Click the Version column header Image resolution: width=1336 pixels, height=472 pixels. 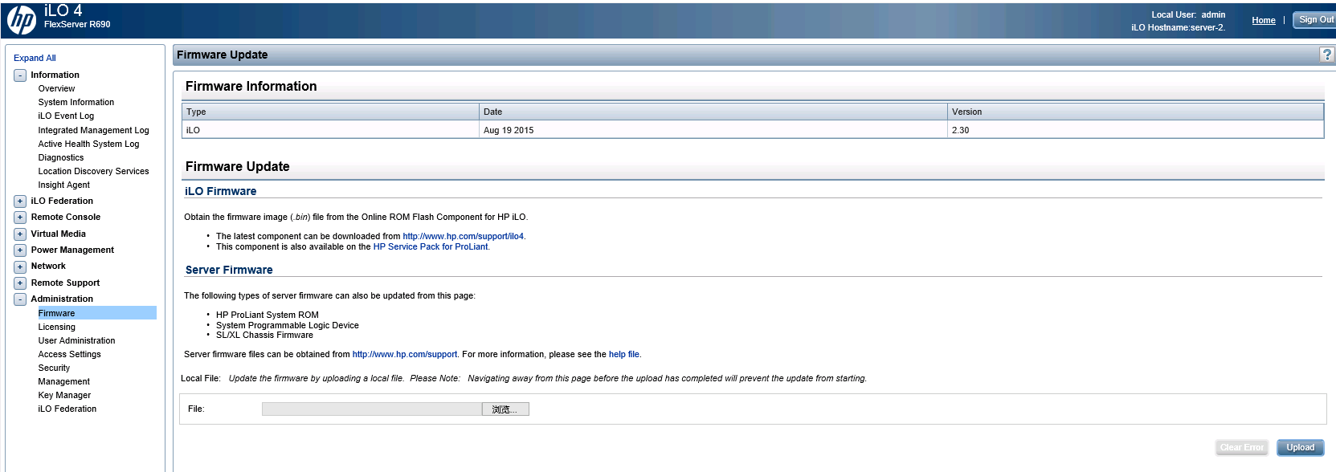[1136, 112]
